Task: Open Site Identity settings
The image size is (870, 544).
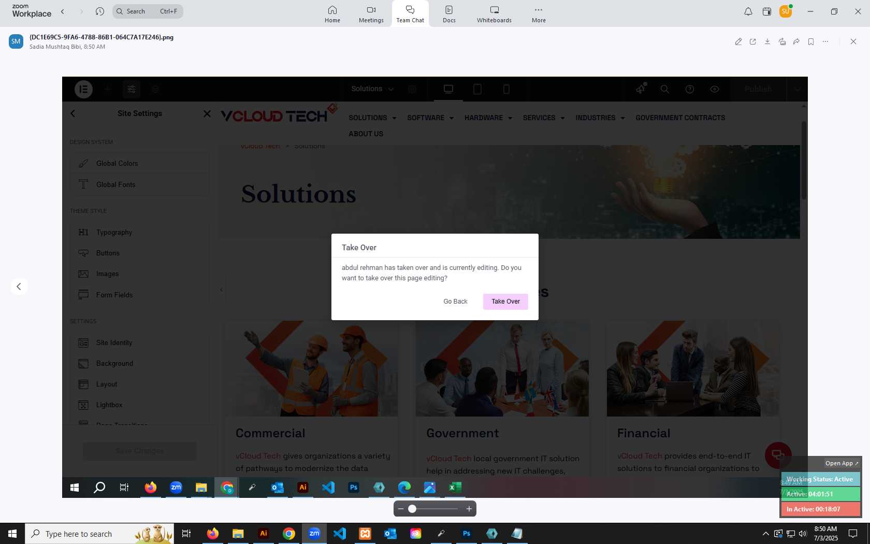Action: (139, 342)
